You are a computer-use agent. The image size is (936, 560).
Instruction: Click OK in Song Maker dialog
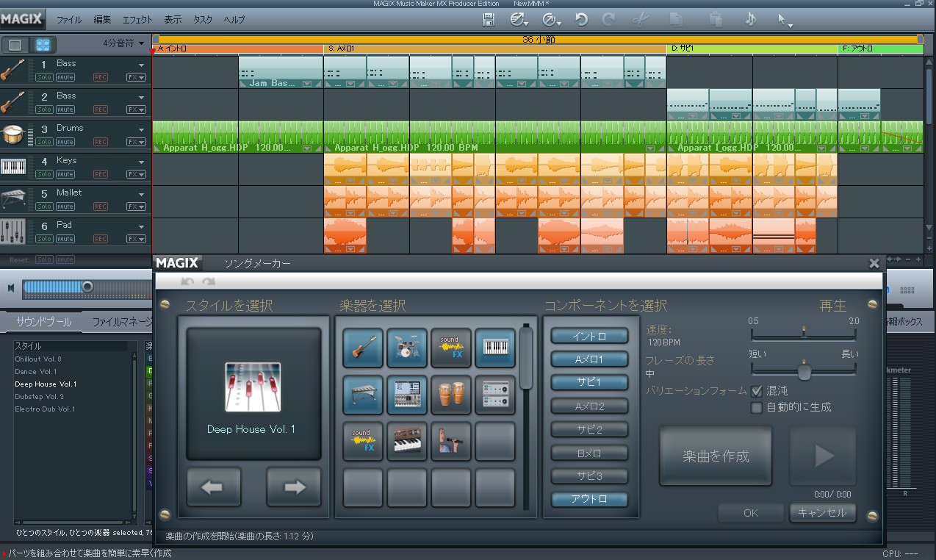point(751,513)
